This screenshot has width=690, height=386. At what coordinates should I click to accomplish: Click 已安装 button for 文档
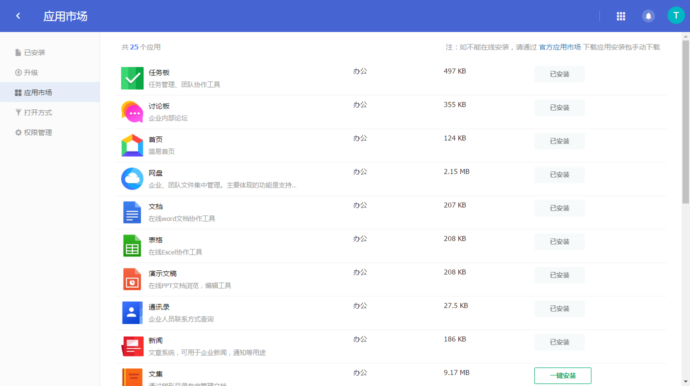click(559, 208)
